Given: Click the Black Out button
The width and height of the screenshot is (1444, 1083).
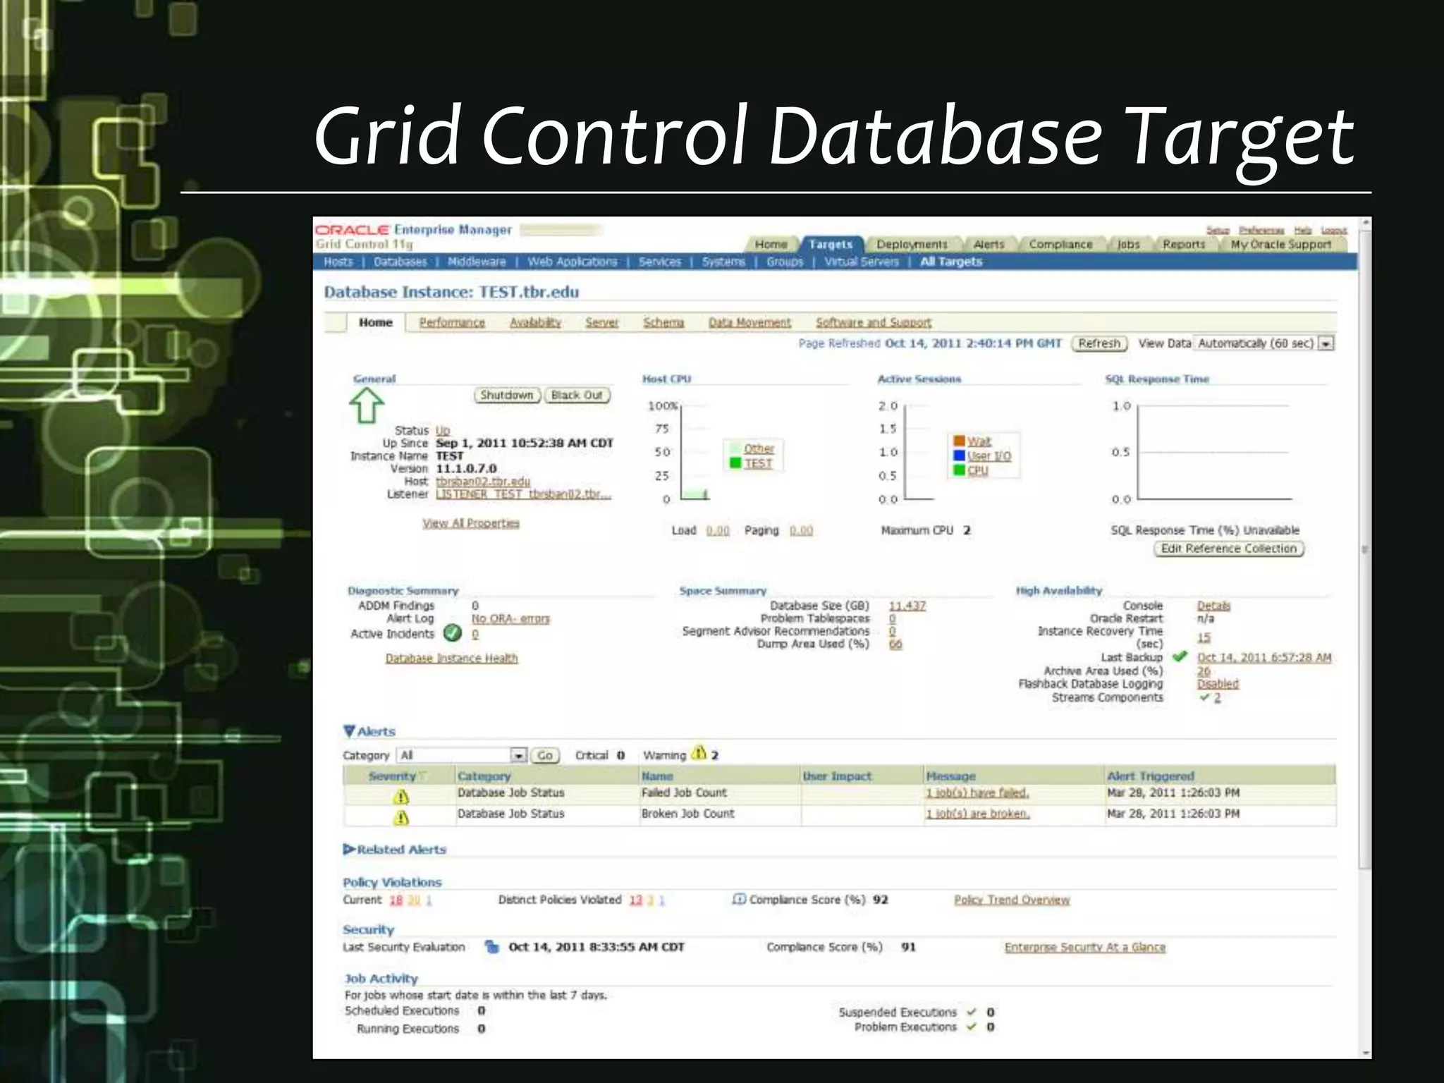Looking at the screenshot, I should point(577,396).
